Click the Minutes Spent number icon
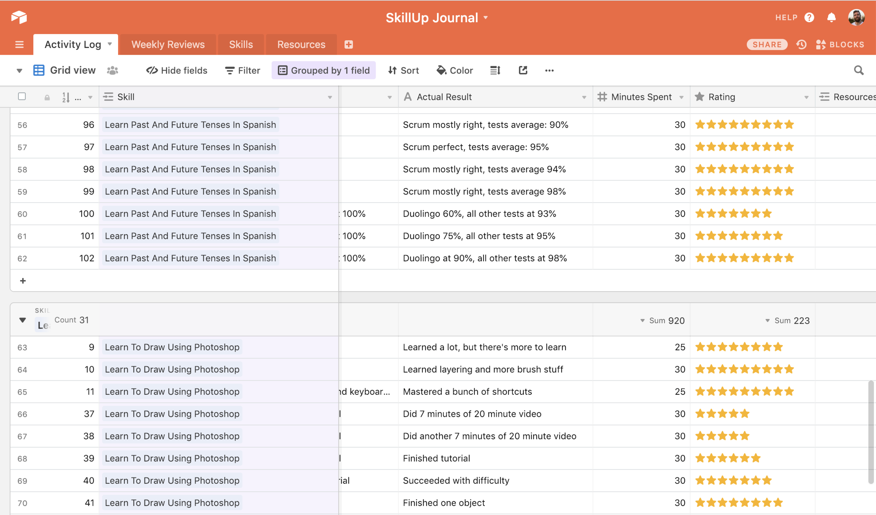876x515 pixels. pyautogui.click(x=602, y=97)
